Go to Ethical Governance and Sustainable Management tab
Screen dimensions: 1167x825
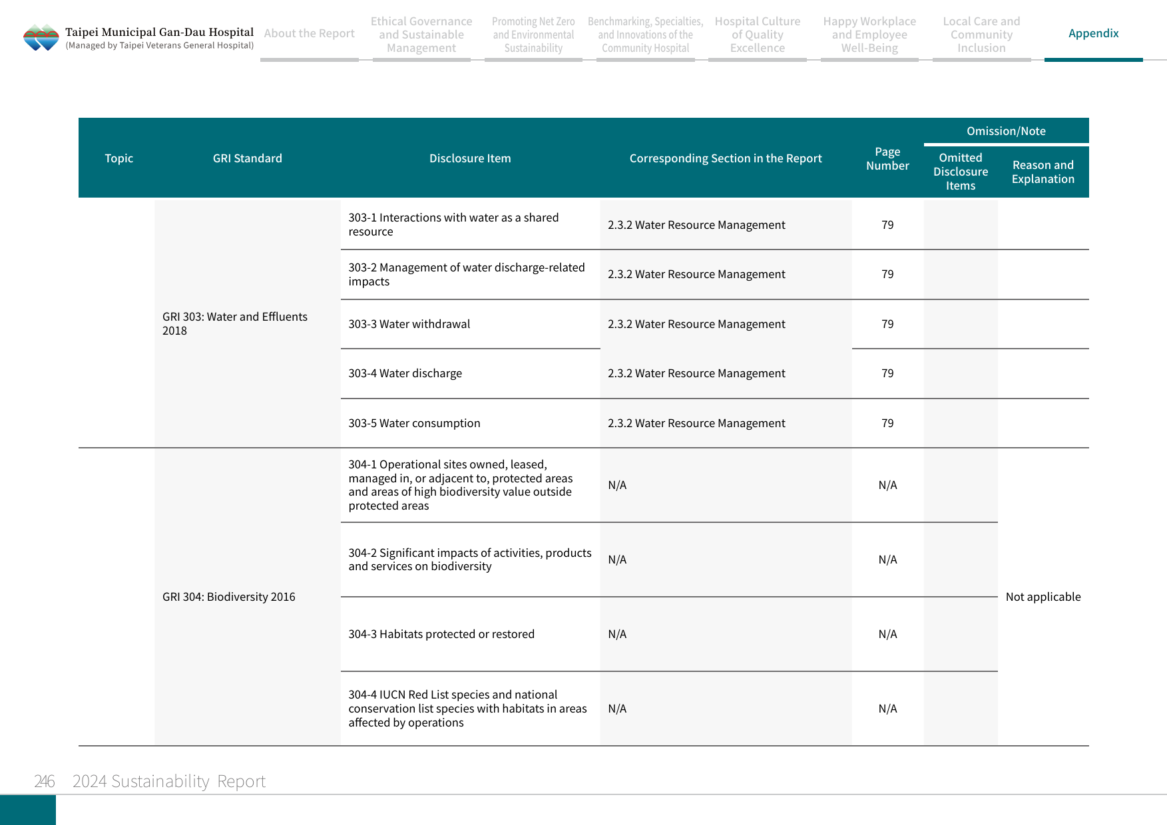coord(421,35)
